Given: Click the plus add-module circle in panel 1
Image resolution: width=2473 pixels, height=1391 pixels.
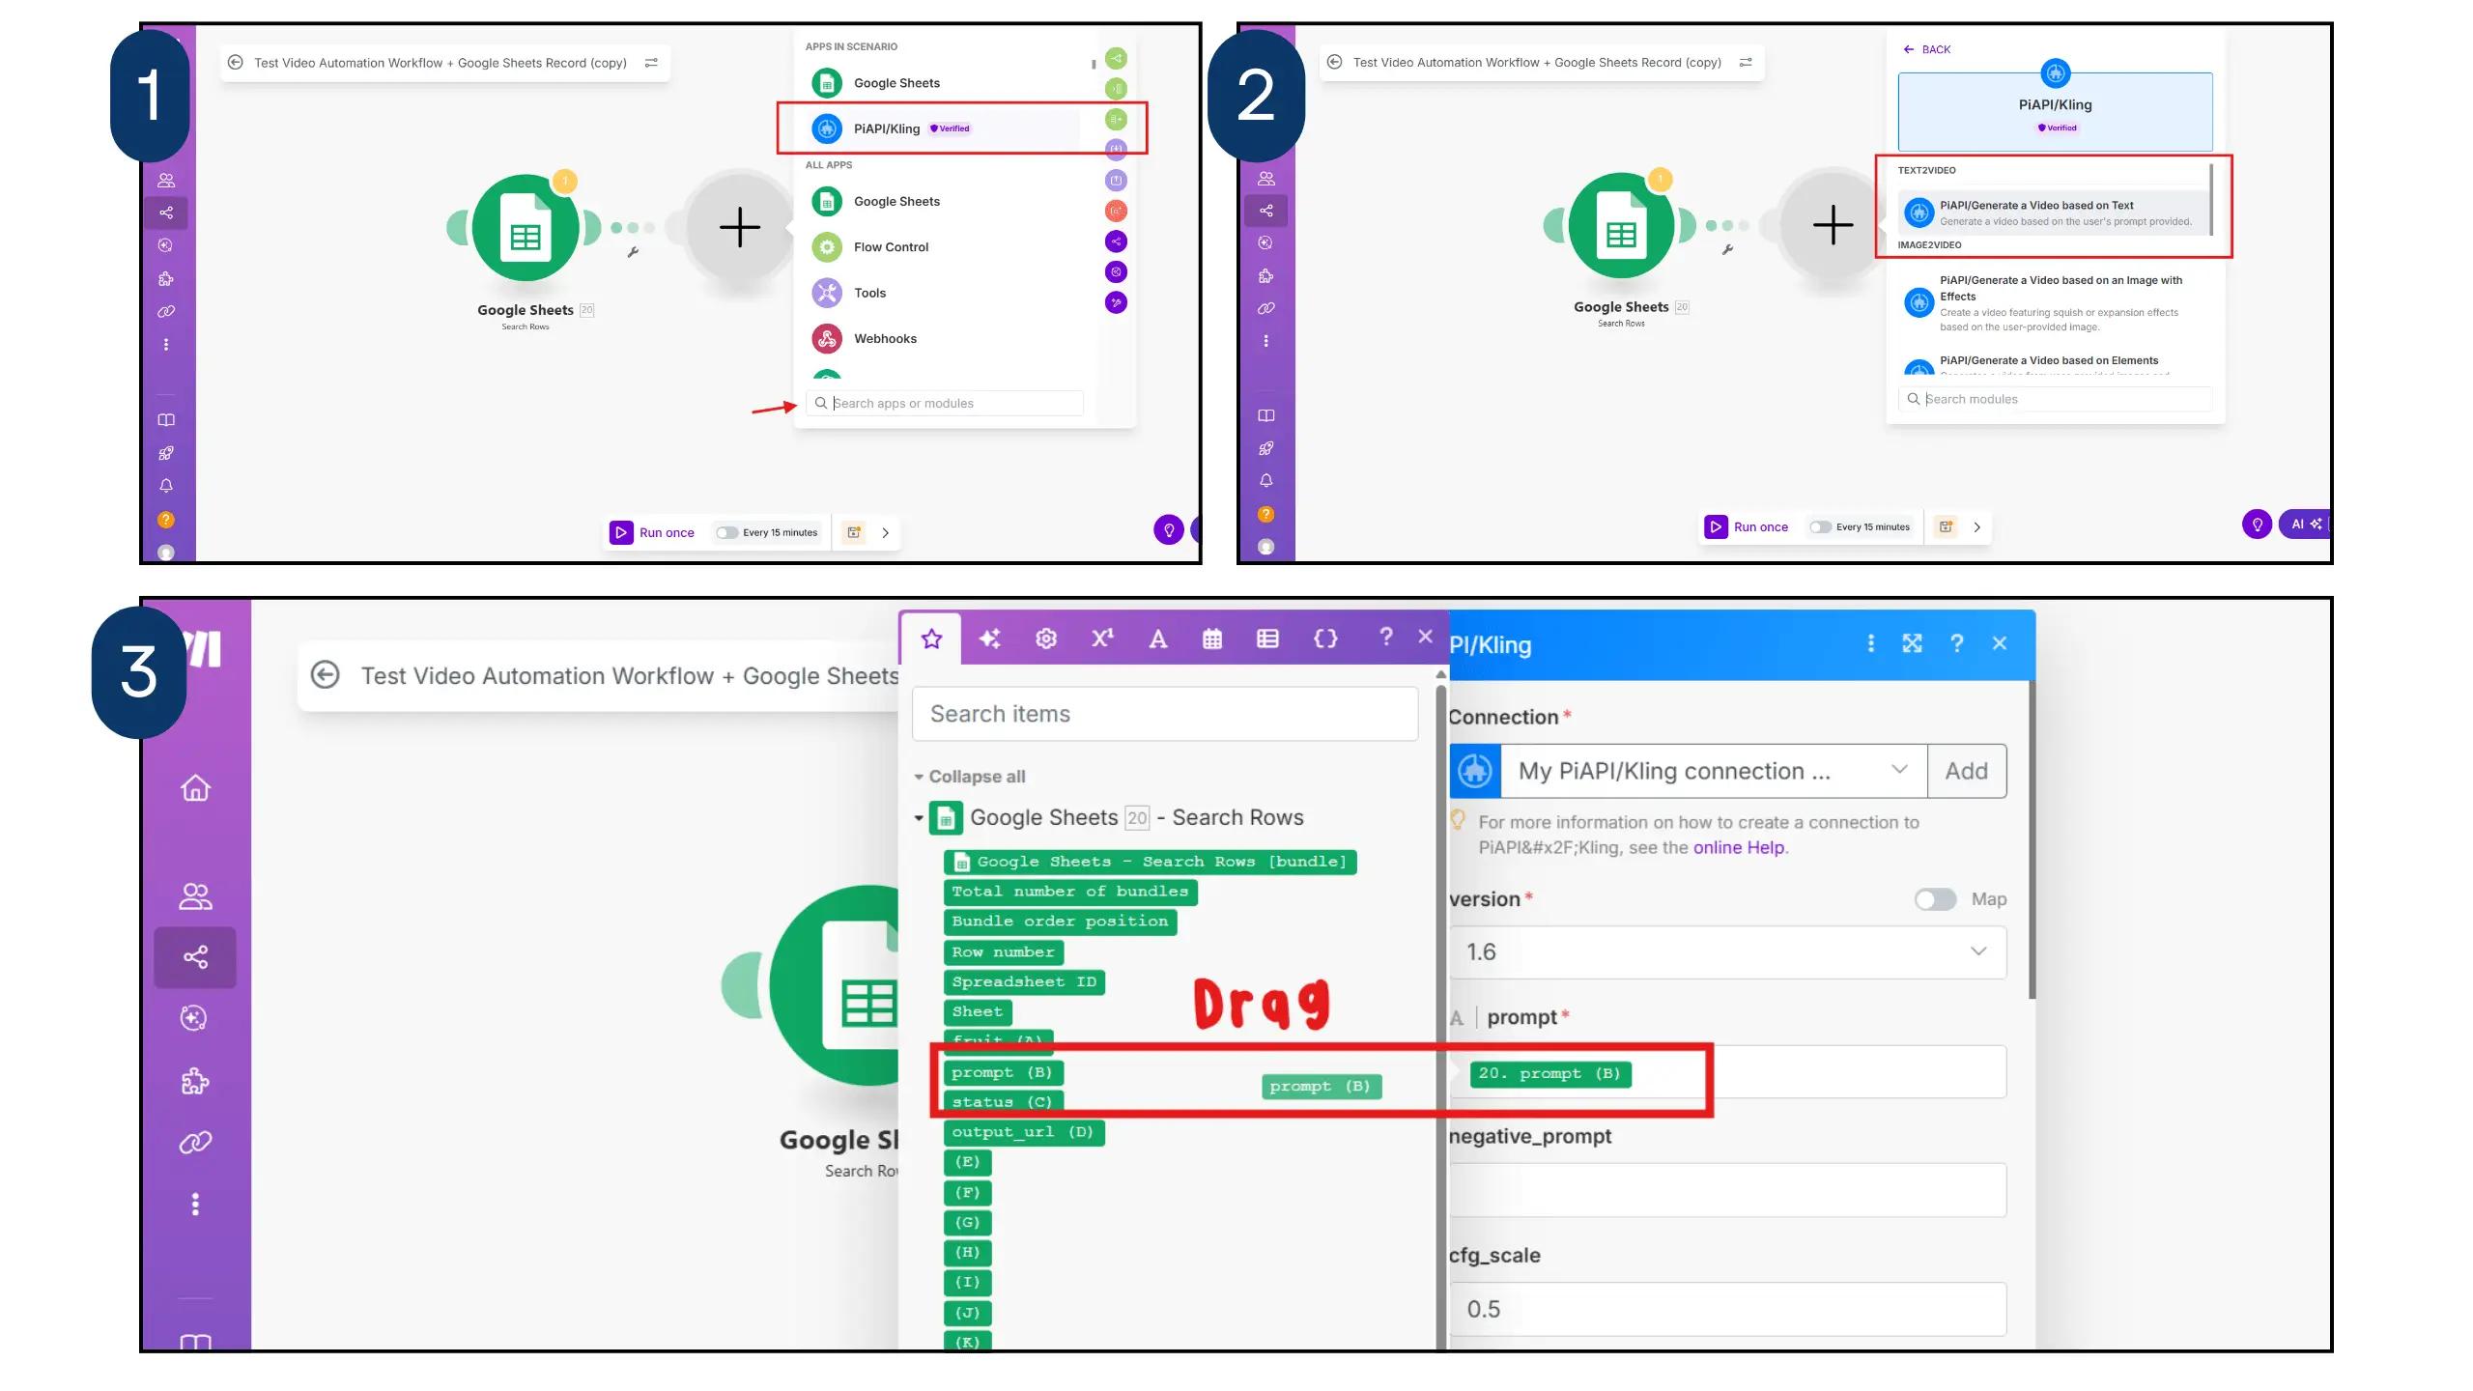Looking at the screenshot, I should pyautogui.click(x=740, y=228).
